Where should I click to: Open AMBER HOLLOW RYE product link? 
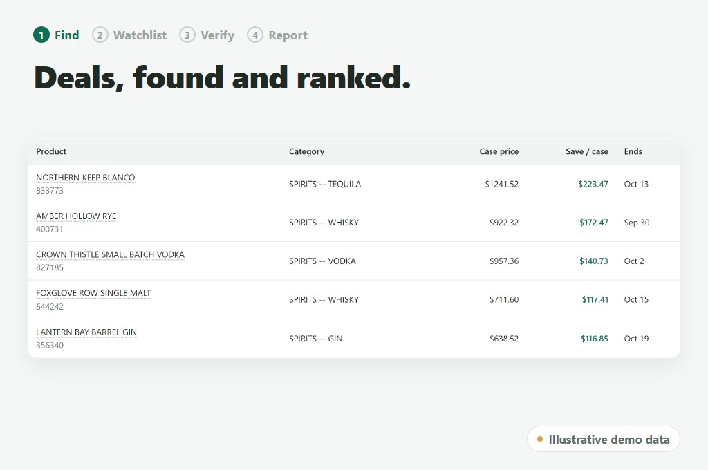[x=76, y=216]
